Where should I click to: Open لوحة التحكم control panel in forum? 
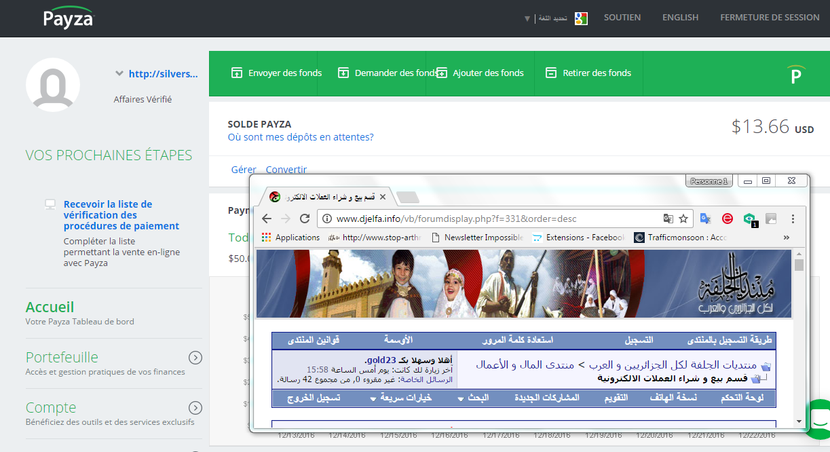(742, 398)
